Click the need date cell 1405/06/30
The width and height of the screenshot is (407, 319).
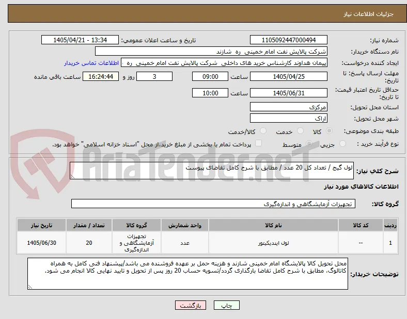(41, 243)
